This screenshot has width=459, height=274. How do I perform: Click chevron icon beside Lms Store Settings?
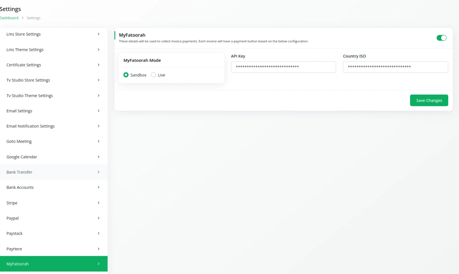point(99,34)
